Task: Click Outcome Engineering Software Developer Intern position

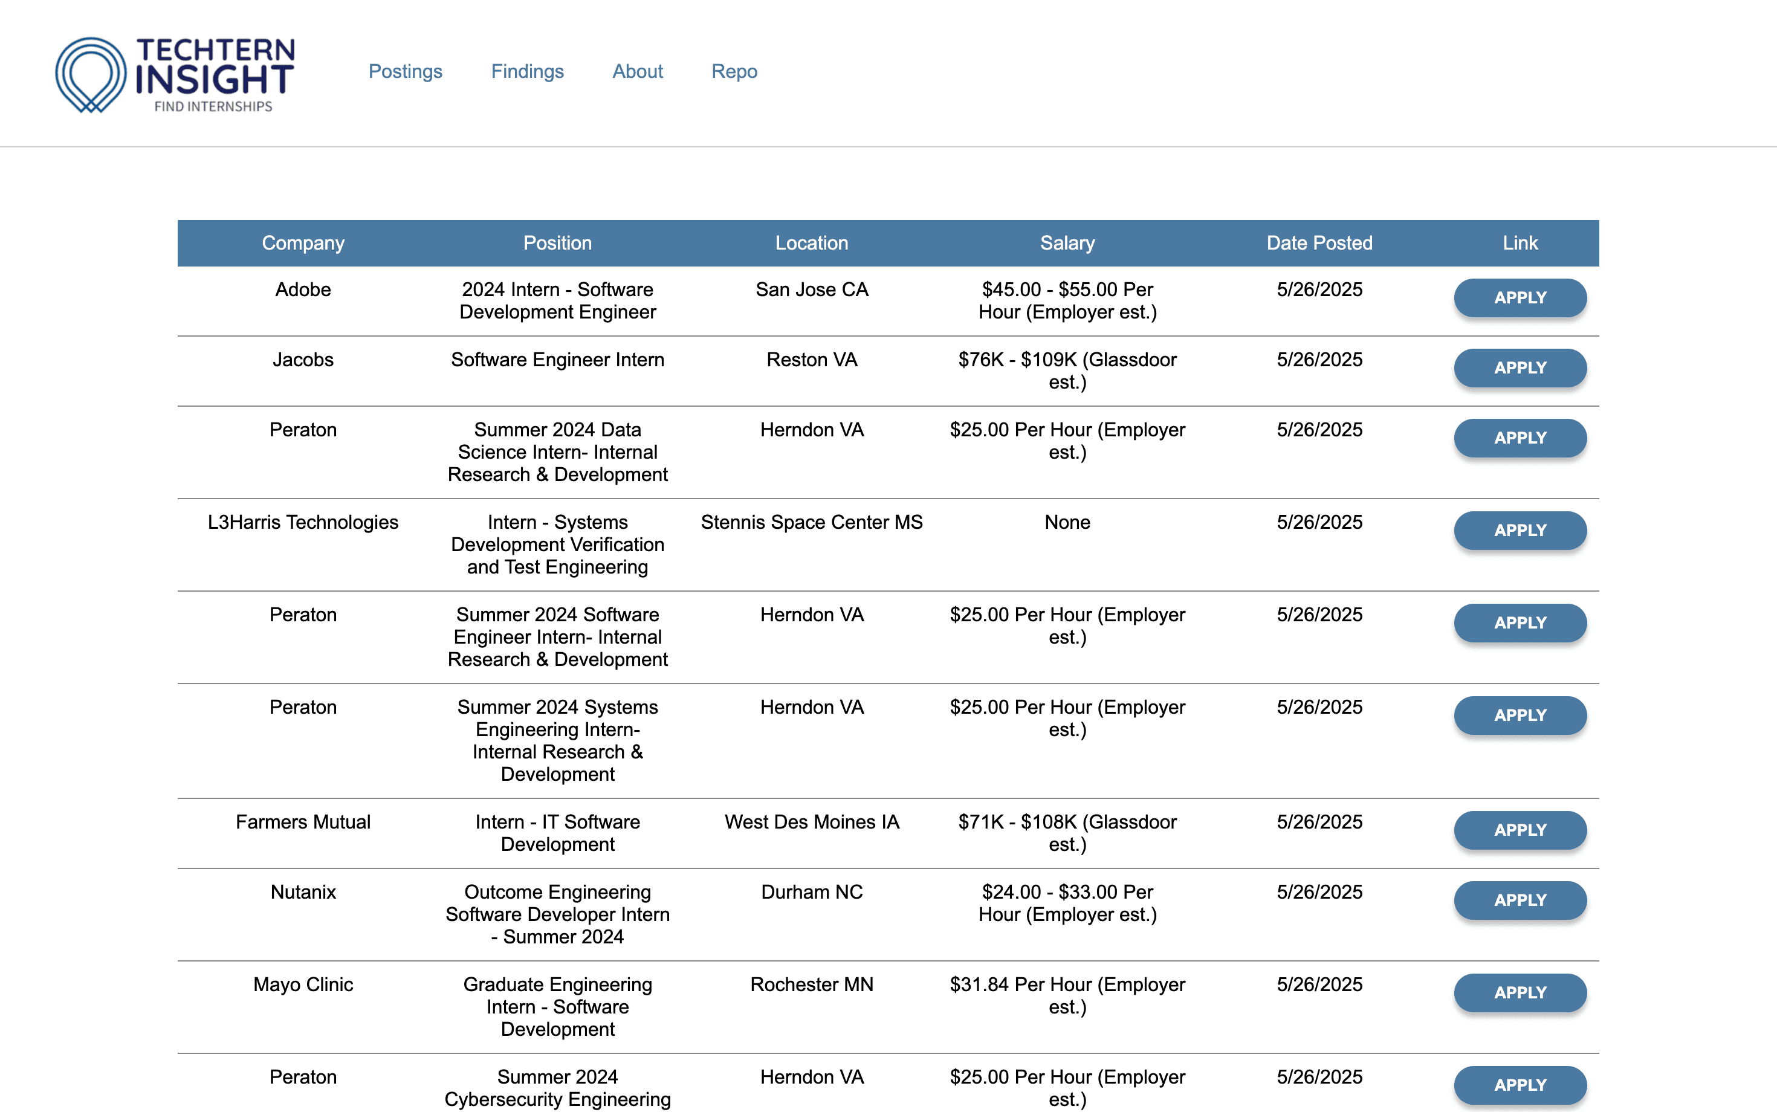Action: pos(557,915)
